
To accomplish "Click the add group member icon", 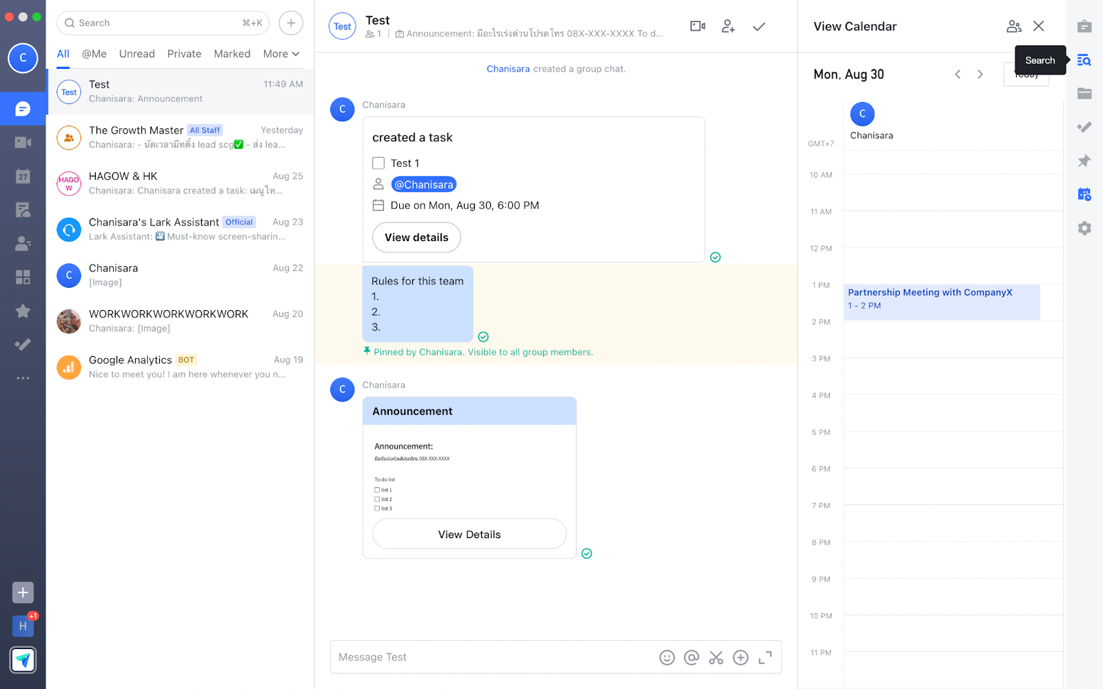I will pos(728,26).
